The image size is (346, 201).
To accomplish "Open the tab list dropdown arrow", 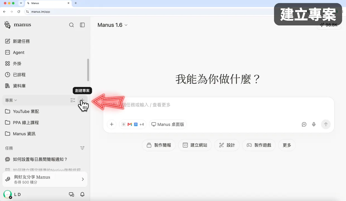I will [21, 3].
